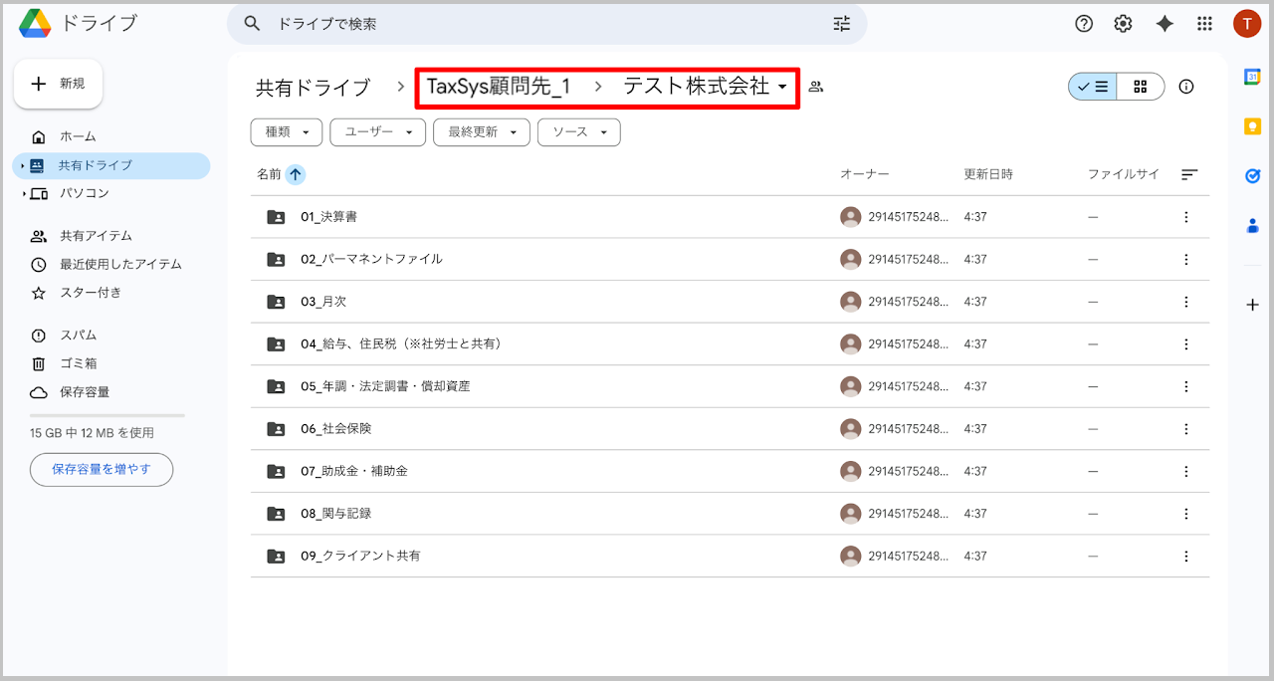Open more actions for 02_パーマネントファイル
Viewport: 1274px width, 681px height.
pos(1185,259)
